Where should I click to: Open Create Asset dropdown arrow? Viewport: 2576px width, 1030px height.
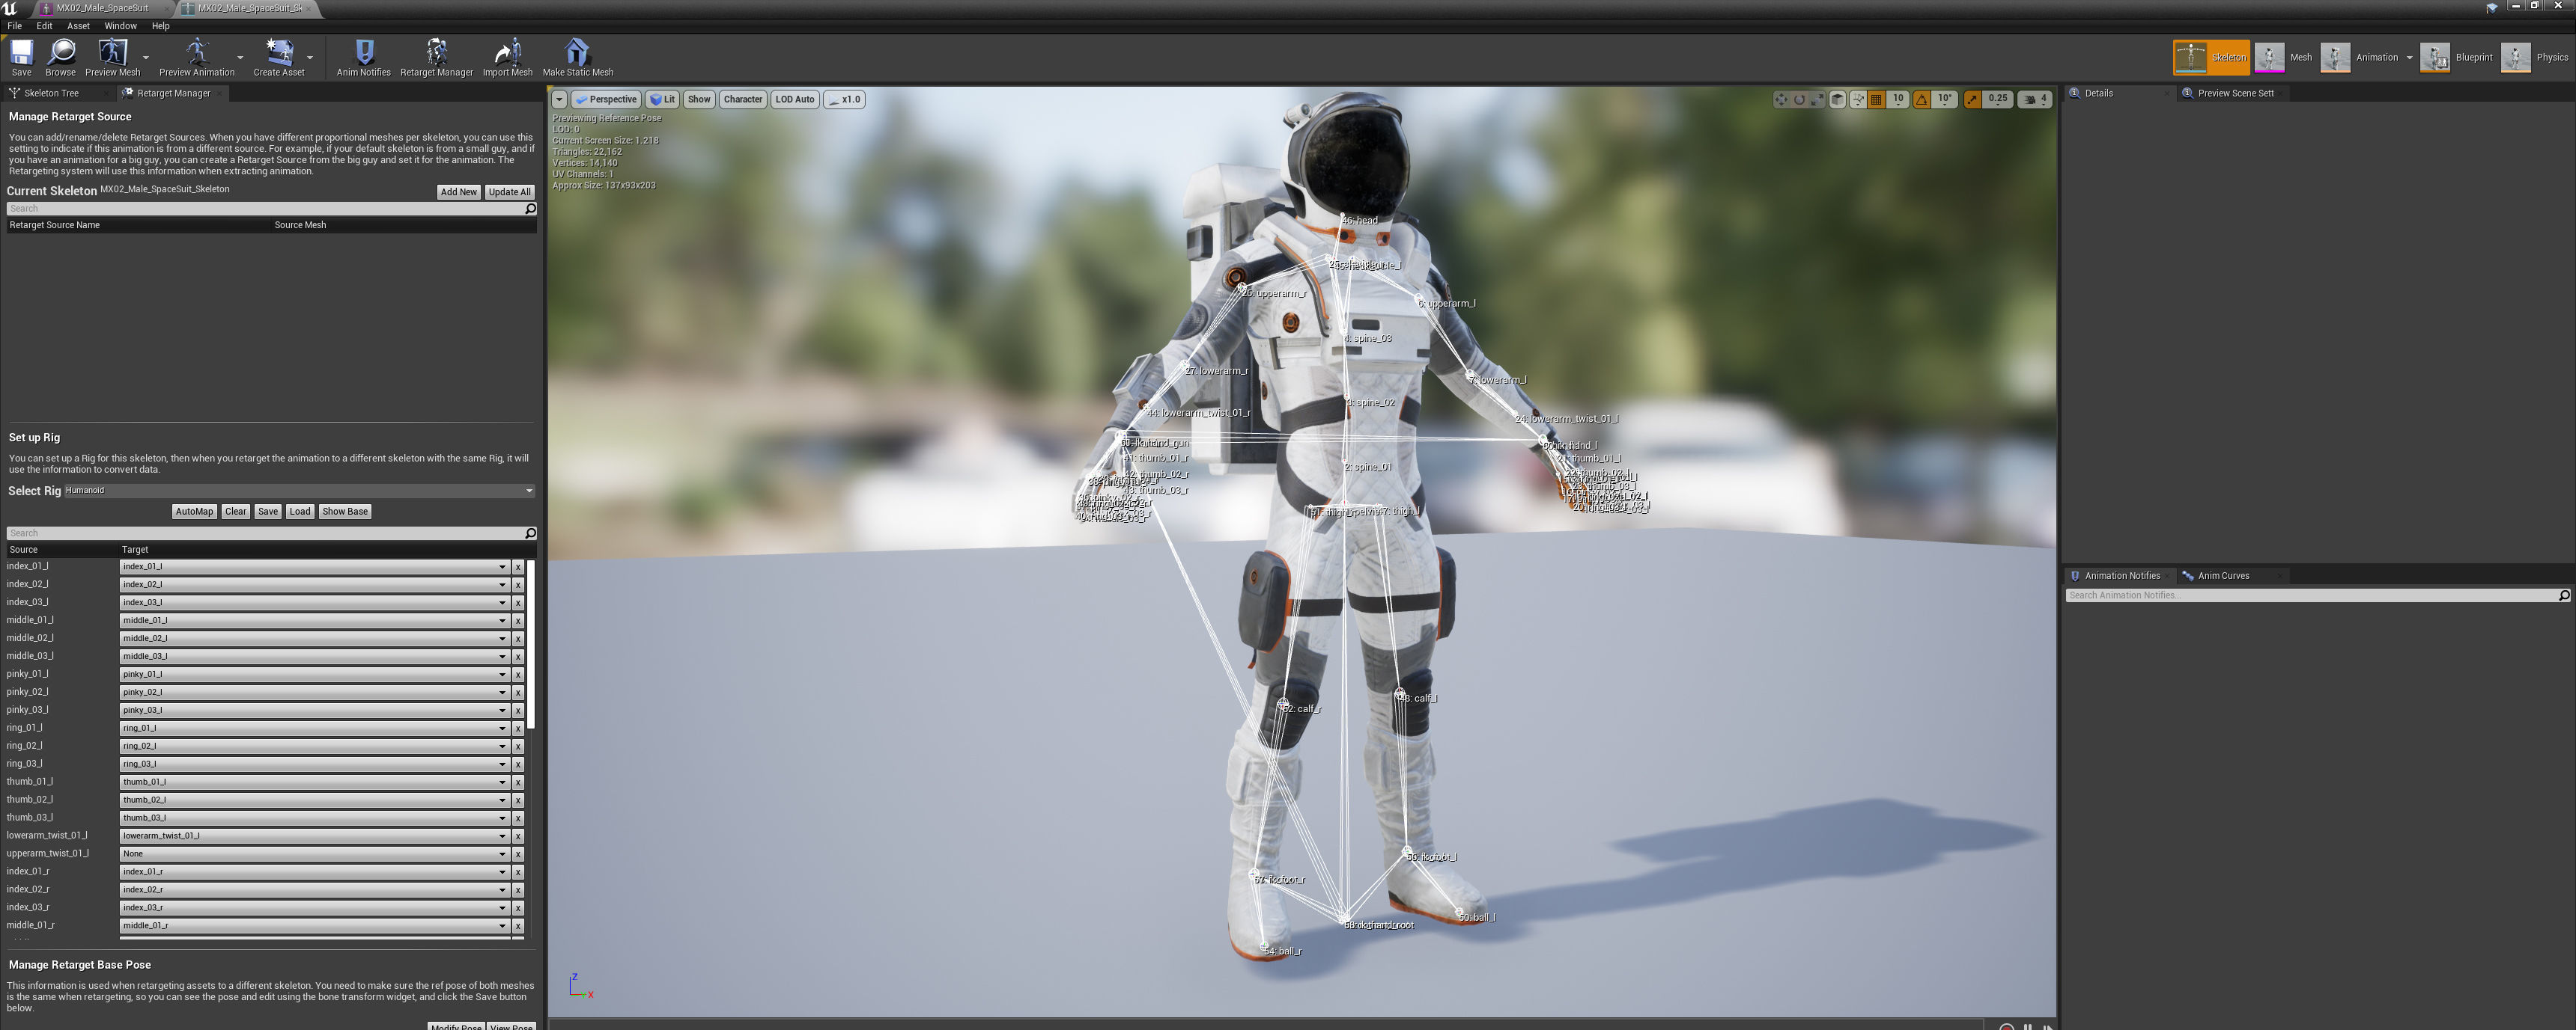point(310,57)
